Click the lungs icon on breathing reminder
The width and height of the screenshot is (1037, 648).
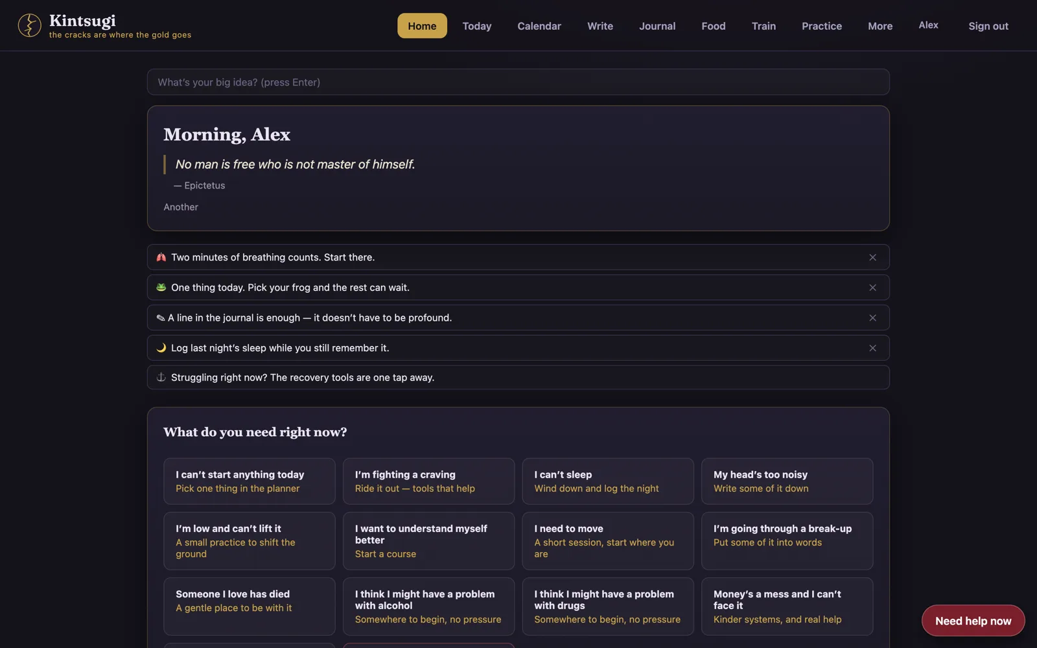(x=161, y=257)
